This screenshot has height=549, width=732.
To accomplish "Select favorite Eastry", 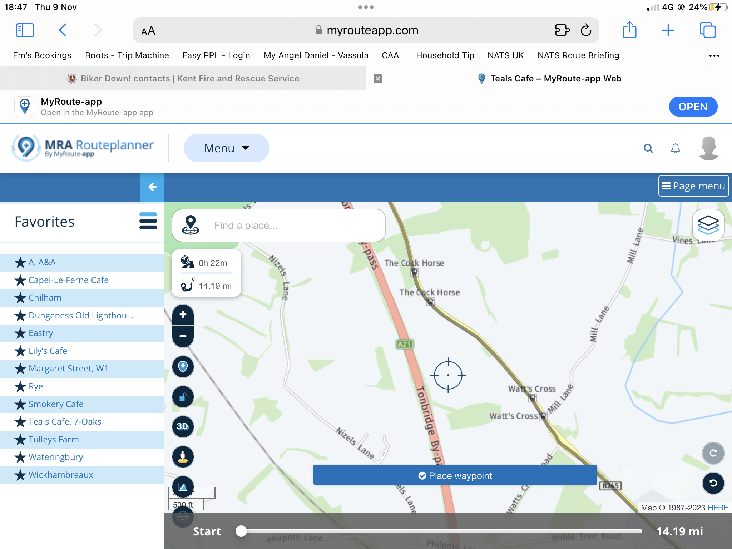I will click(82, 333).
